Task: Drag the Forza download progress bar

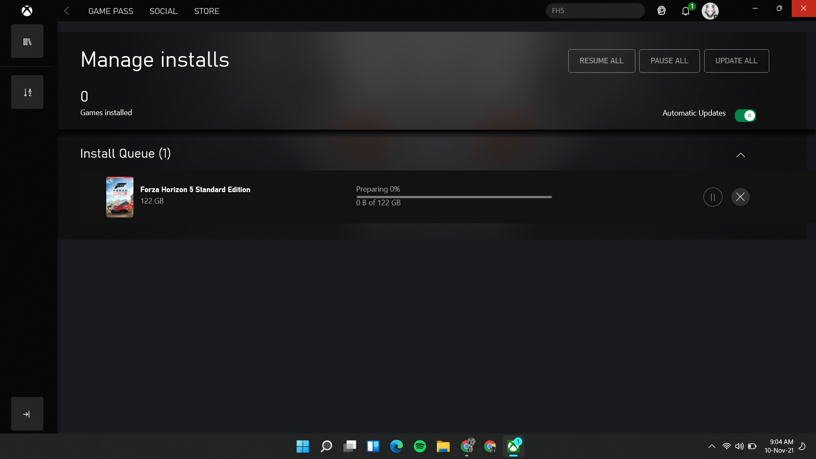Action: click(454, 196)
